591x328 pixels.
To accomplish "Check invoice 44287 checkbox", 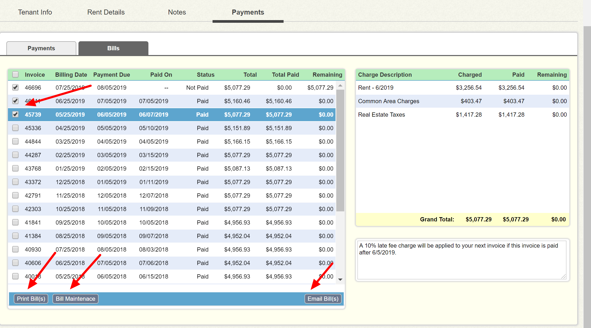I will 15,155.
